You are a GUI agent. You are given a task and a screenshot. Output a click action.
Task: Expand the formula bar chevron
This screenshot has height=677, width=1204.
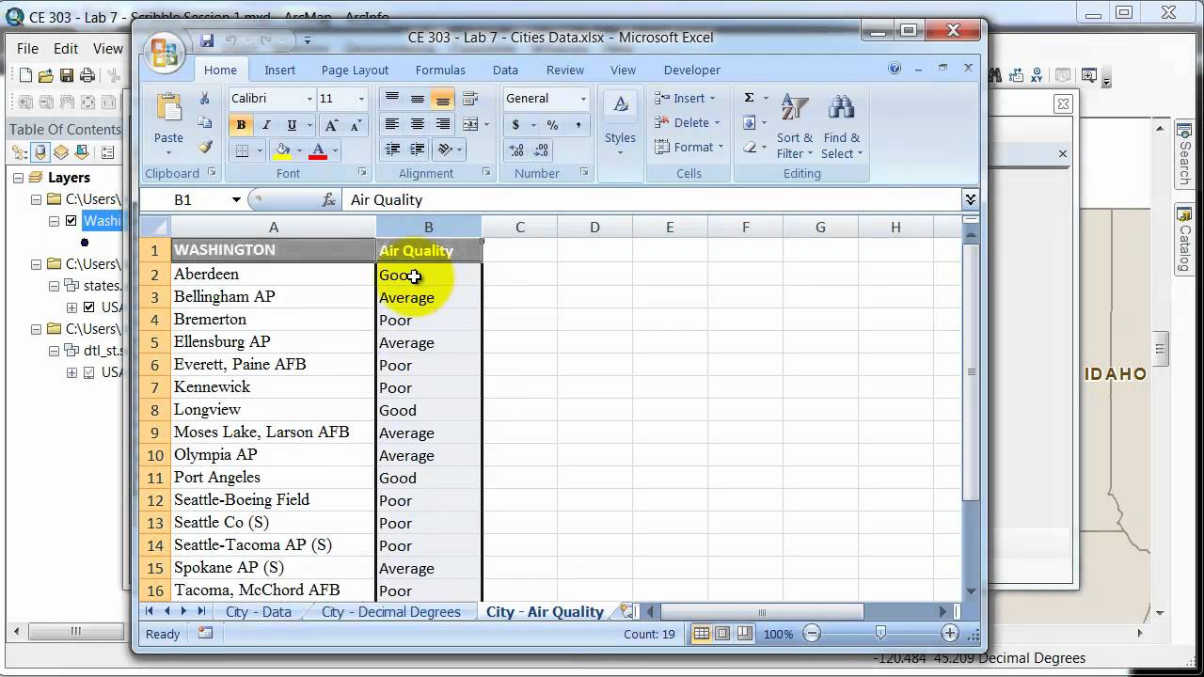click(x=971, y=199)
